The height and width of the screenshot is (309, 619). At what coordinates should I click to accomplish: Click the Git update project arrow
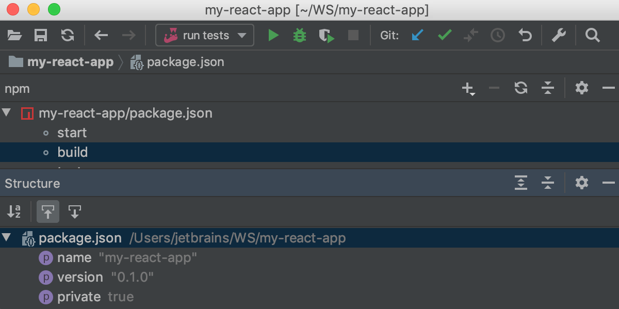click(417, 36)
